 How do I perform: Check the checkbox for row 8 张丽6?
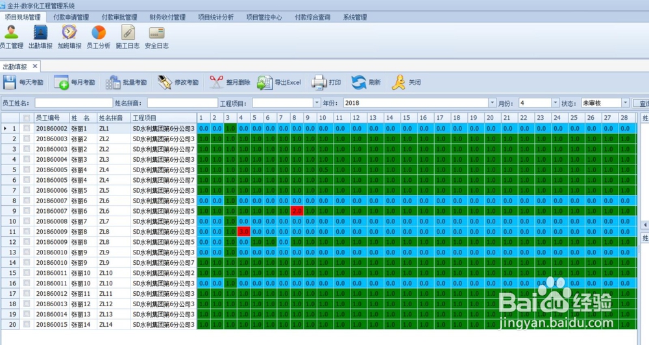coord(27,201)
